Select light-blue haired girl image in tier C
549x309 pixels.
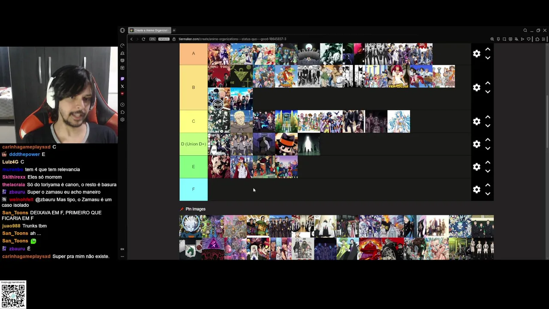click(398, 121)
